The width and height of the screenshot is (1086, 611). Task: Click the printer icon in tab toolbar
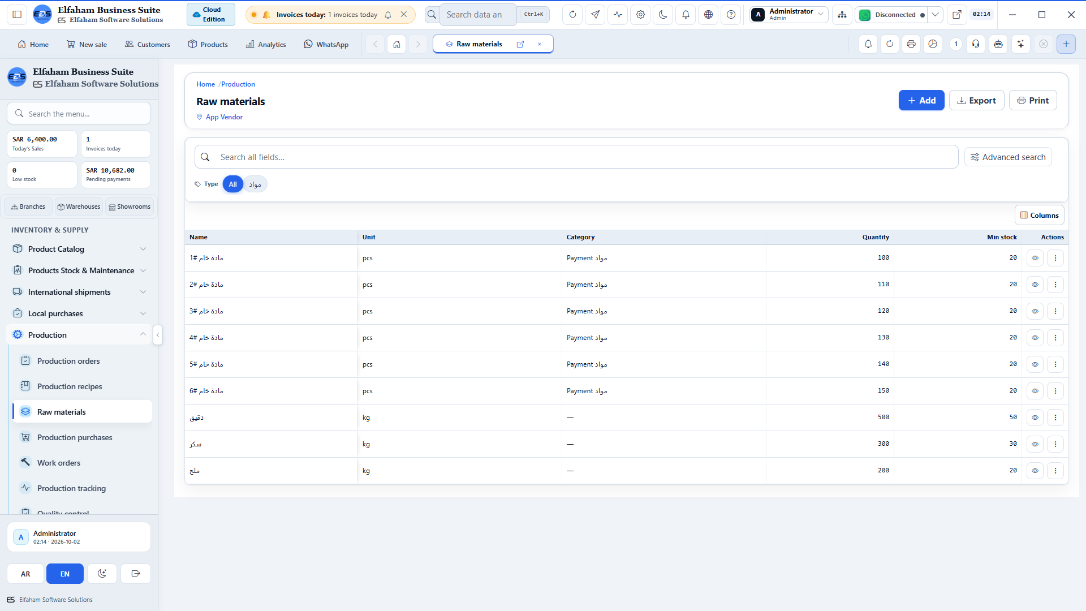(x=911, y=44)
